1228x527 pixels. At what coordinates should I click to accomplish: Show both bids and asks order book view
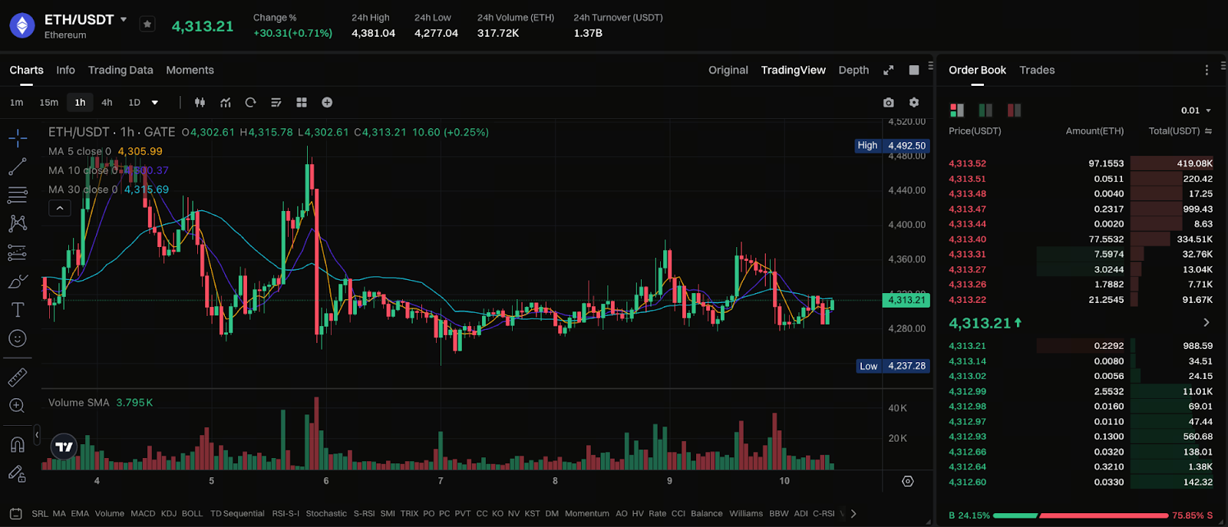[x=957, y=110]
